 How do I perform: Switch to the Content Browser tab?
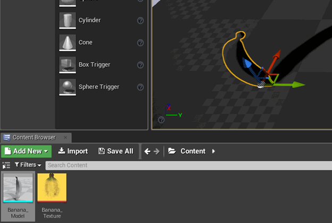(x=36, y=138)
